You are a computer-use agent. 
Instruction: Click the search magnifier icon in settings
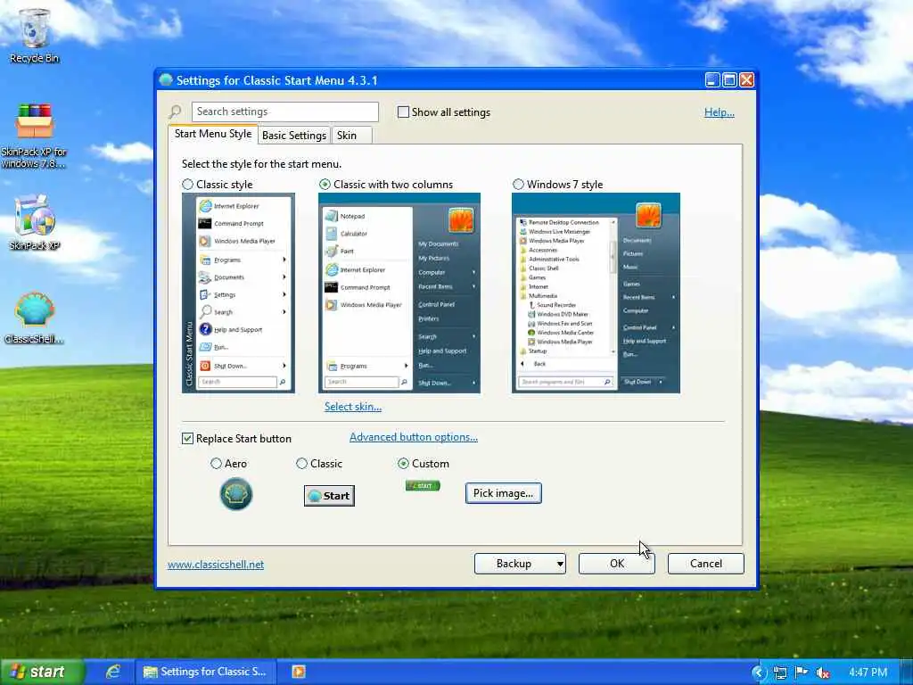tap(176, 111)
